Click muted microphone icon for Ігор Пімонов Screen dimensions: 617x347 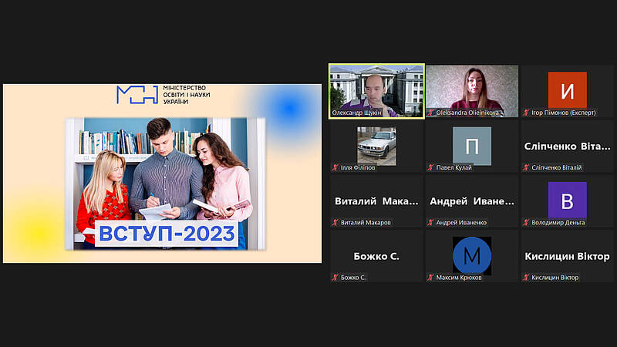526,113
